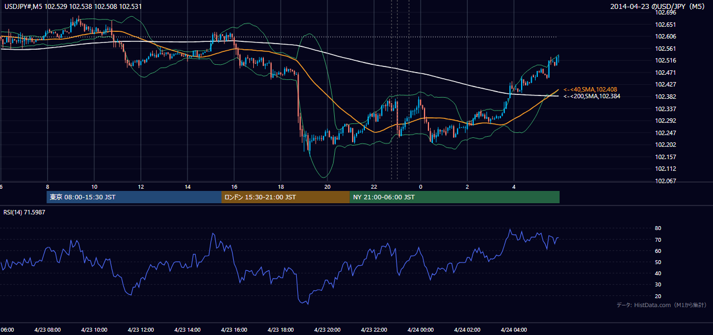Click the RSI 50 level label

[x=658, y=262]
